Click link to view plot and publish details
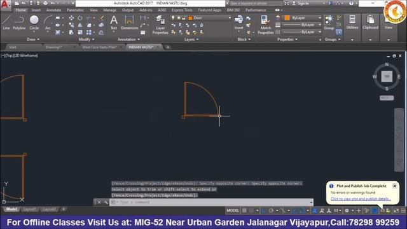 (x=361, y=198)
